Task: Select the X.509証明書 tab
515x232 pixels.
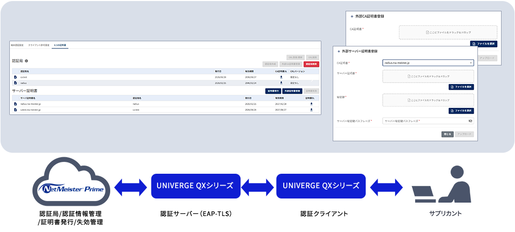Action: (x=60, y=45)
